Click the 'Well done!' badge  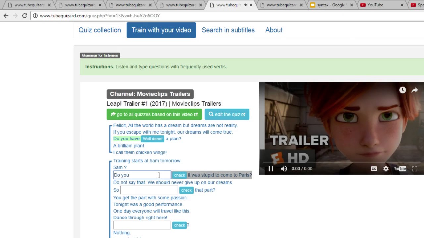(153, 139)
